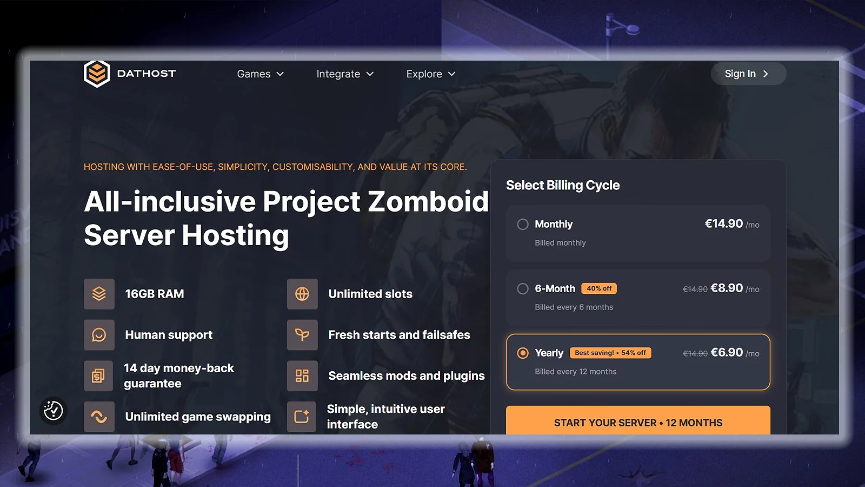
Task: Click Start Your Server 12 Months button
Action: pyautogui.click(x=638, y=420)
